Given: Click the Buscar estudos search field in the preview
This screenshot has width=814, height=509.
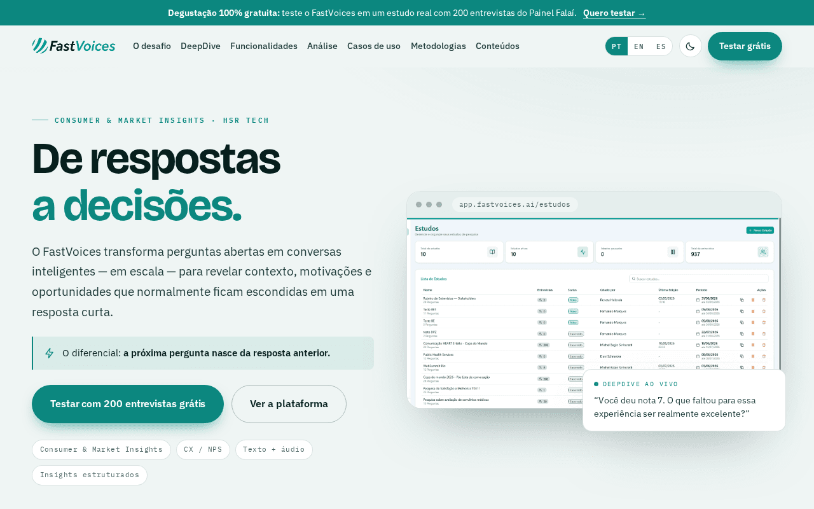Looking at the screenshot, I should click(698, 279).
